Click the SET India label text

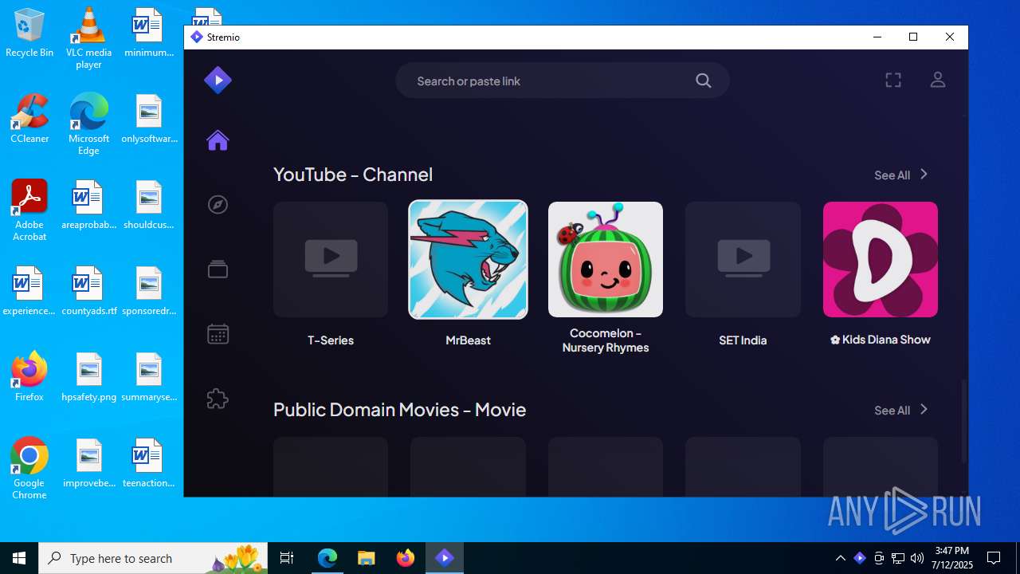coord(743,340)
